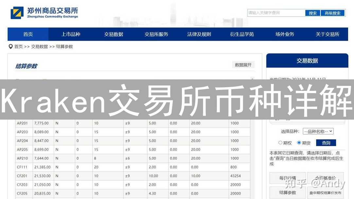354x199 pixels.
Task: Open the 盘中期权结算价发布 button
Action: [326, 193]
